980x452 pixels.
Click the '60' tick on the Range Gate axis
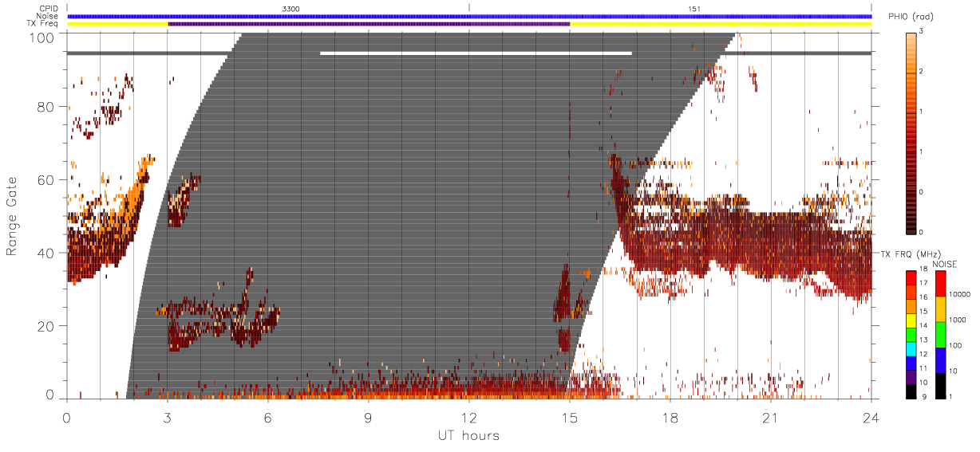(x=47, y=179)
